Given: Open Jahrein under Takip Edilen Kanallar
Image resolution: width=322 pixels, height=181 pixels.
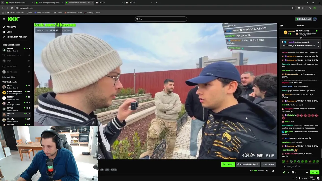Looking at the screenshot, I should (x=16, y=50).
